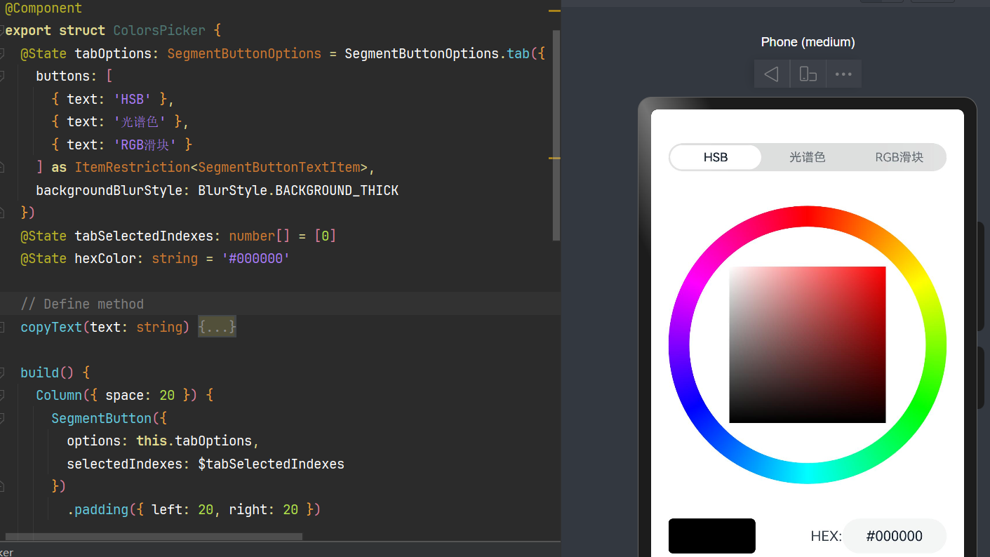Image resolution: width=990 pixels, height=557 pixels.
Task: Click warning stripe mark beside ItemRestriction line
Action: point(554,159)
